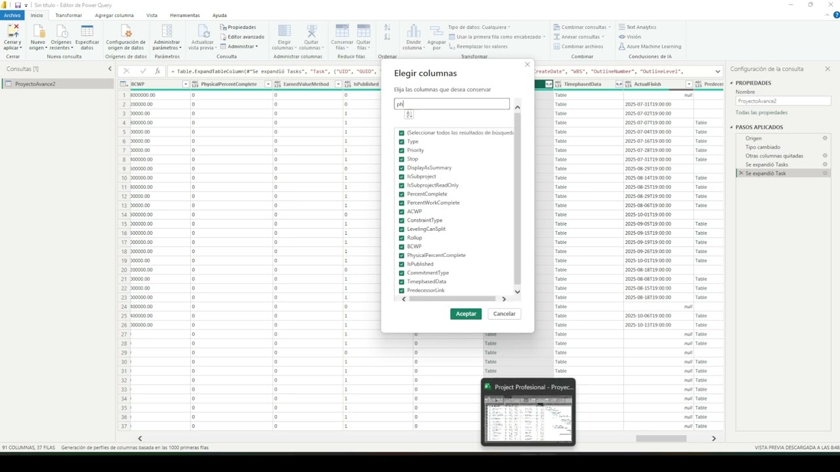Screen dimensions: 840x472
Task: Uncheck the PredecessorLink checkbox
Action: tap(402, 290)
